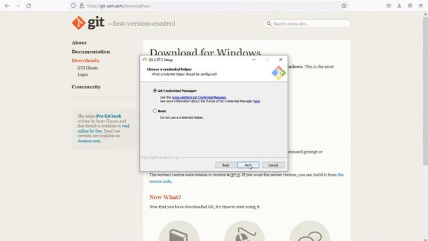Open the source code link
This screenshot has width=428, height=241.
[x=160, y=181]
